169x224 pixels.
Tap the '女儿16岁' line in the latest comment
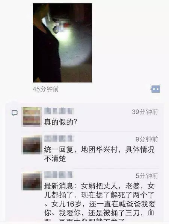click(100, 204)
